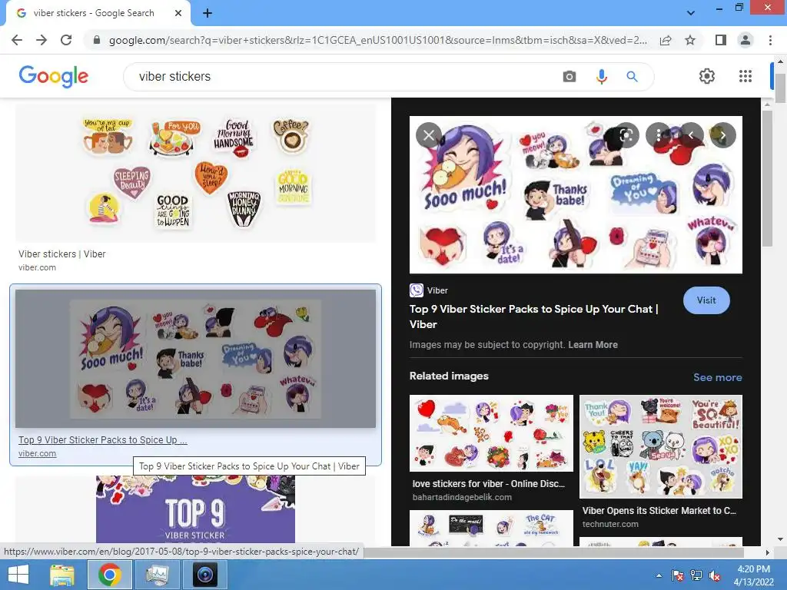Reload the Google search page
The width and height of the screenshot is (787, 590).
pyautogui.click(x=66, y=40)
